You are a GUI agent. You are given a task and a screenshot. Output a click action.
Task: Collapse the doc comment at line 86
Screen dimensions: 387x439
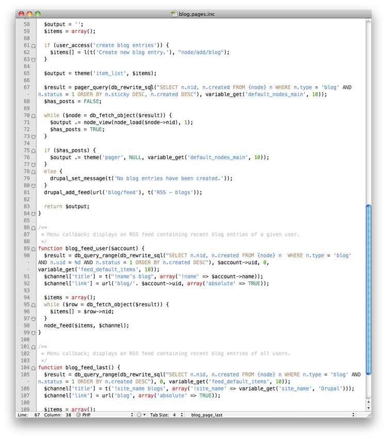[34, 228]
